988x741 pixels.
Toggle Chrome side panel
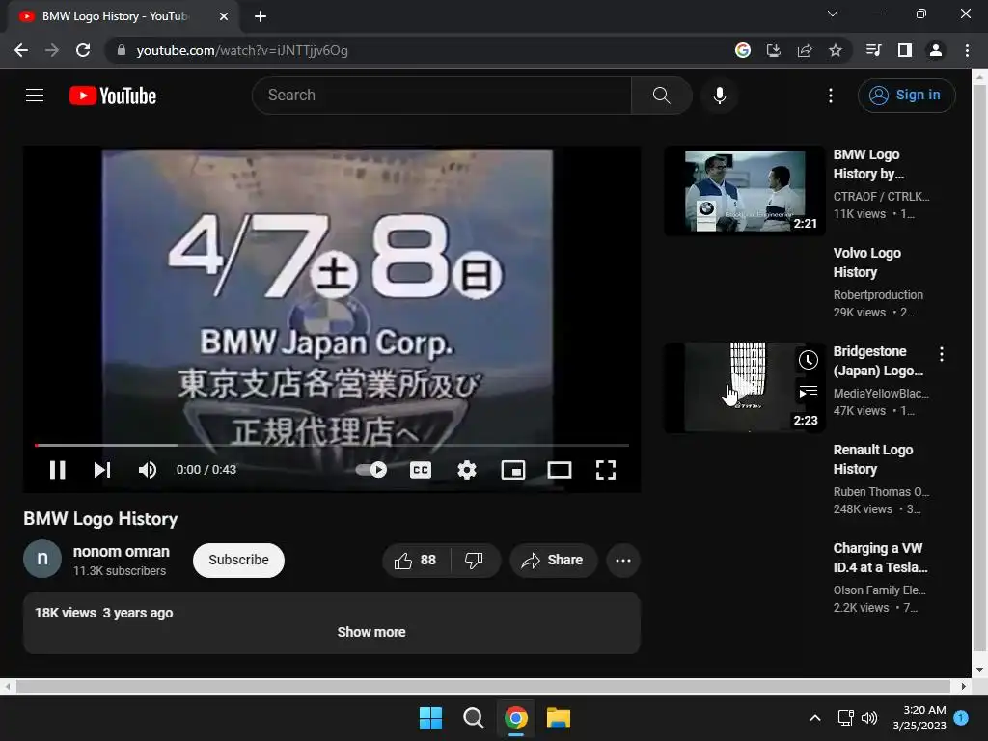click(x=905, y=50)
